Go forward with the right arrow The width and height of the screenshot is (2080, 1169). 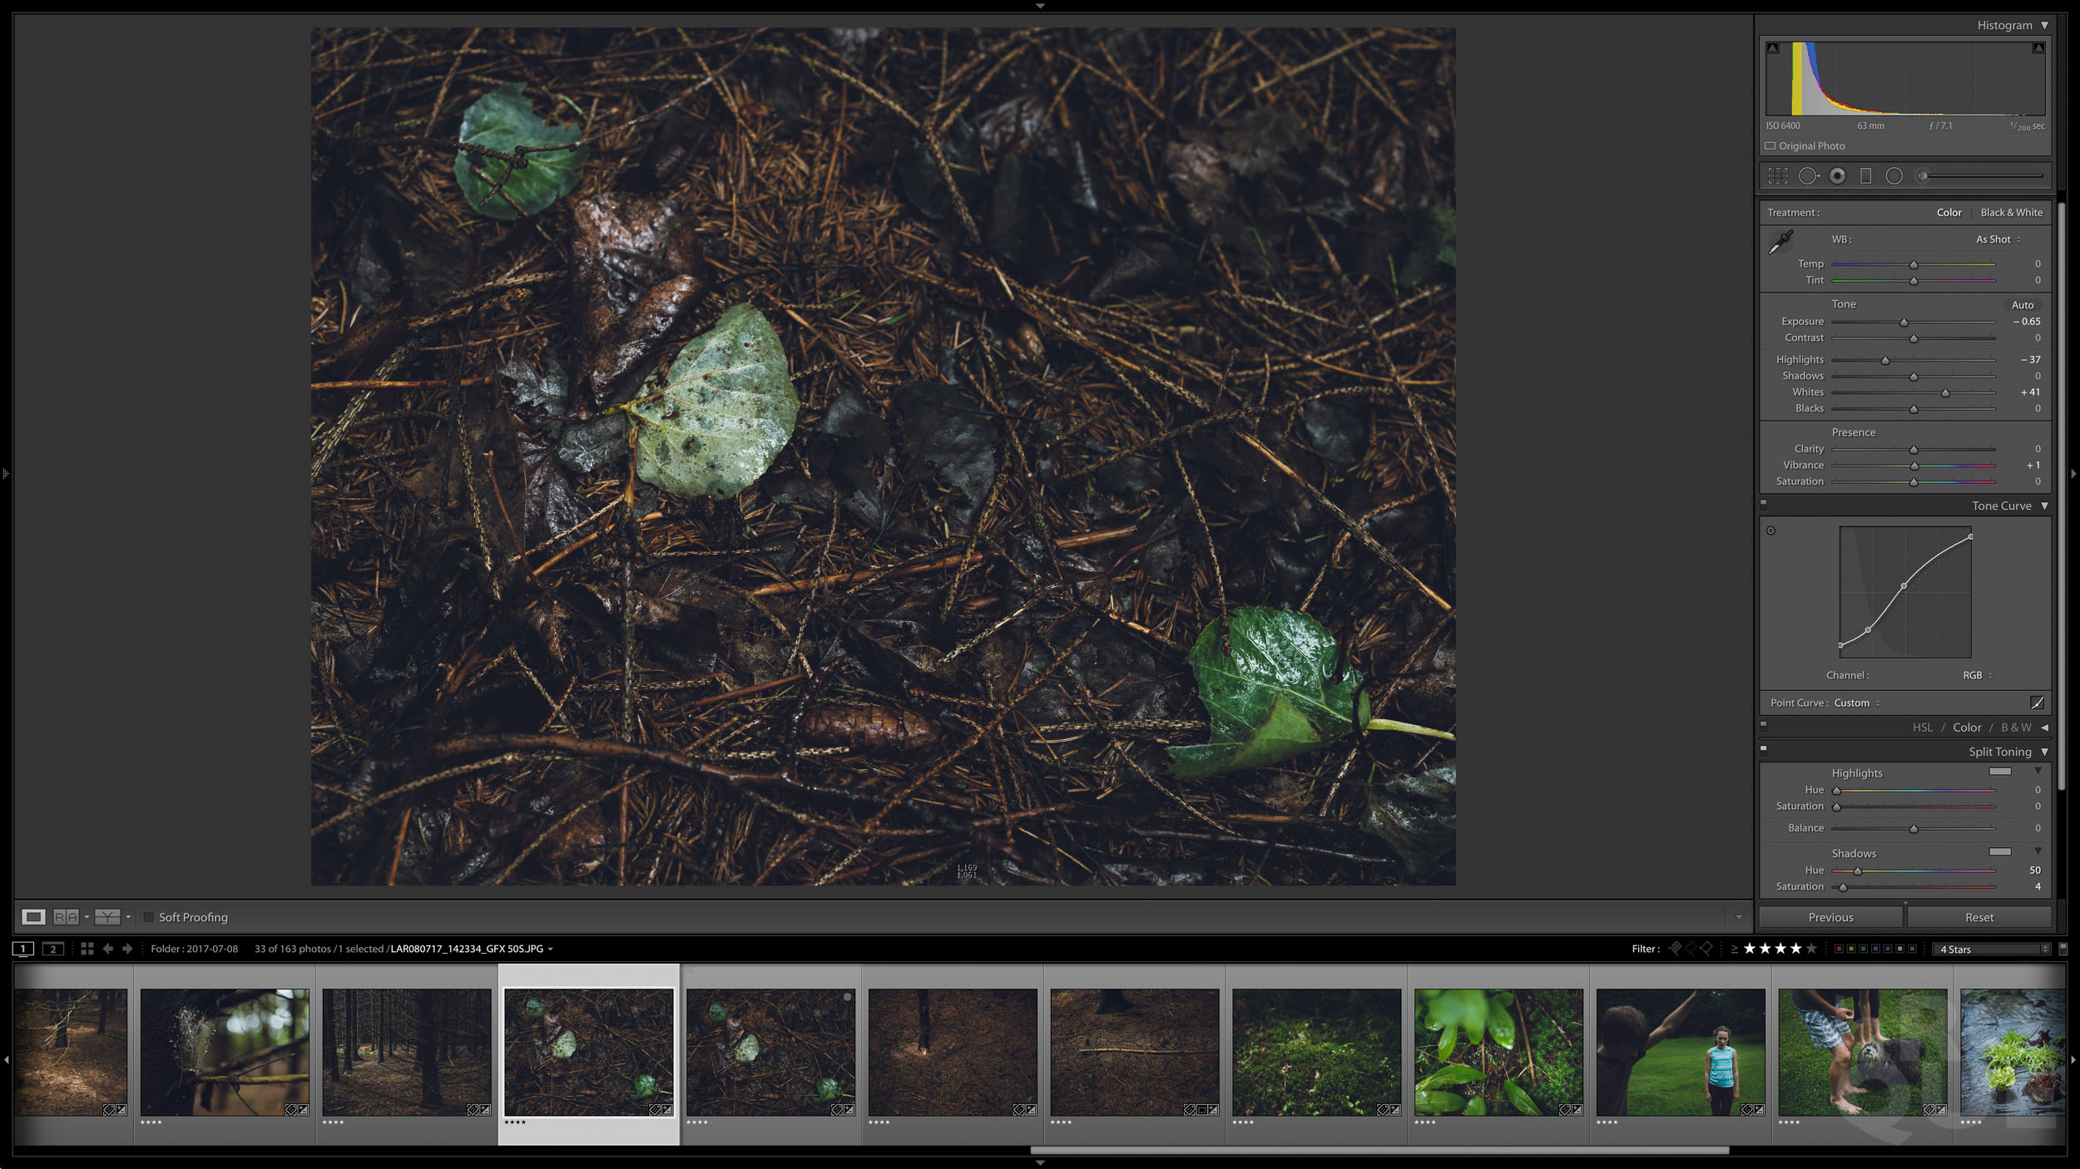tap(127, 949)
